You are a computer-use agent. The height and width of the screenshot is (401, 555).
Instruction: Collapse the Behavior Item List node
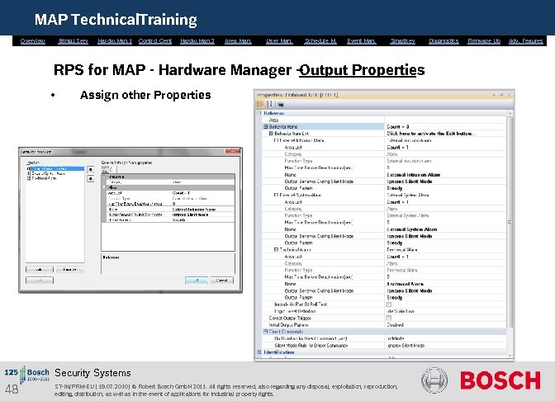pyautogui.click(x=271, y=134)
